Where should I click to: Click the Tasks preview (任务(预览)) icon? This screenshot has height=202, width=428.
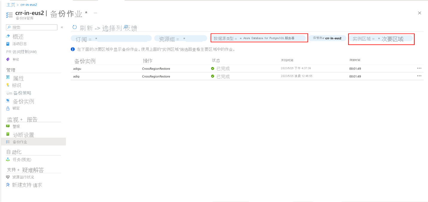(x=8, y=159)
